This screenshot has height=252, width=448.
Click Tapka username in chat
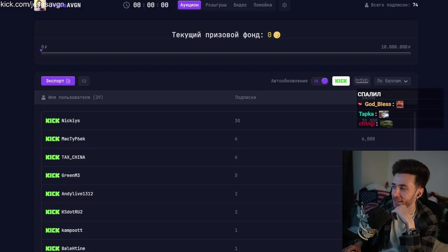point(366,114)
